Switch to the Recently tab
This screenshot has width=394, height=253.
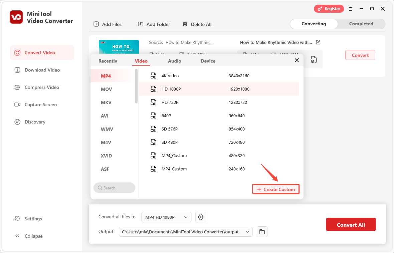point(108,61)
